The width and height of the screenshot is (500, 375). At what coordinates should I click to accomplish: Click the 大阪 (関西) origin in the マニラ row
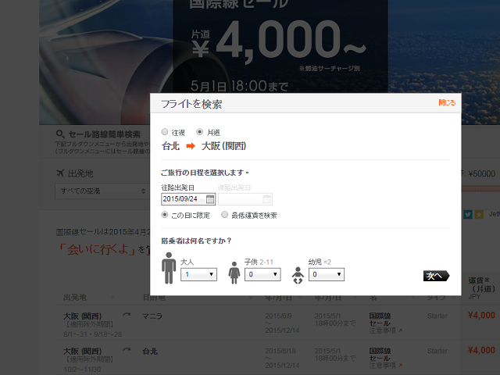[x=82, y=316]
